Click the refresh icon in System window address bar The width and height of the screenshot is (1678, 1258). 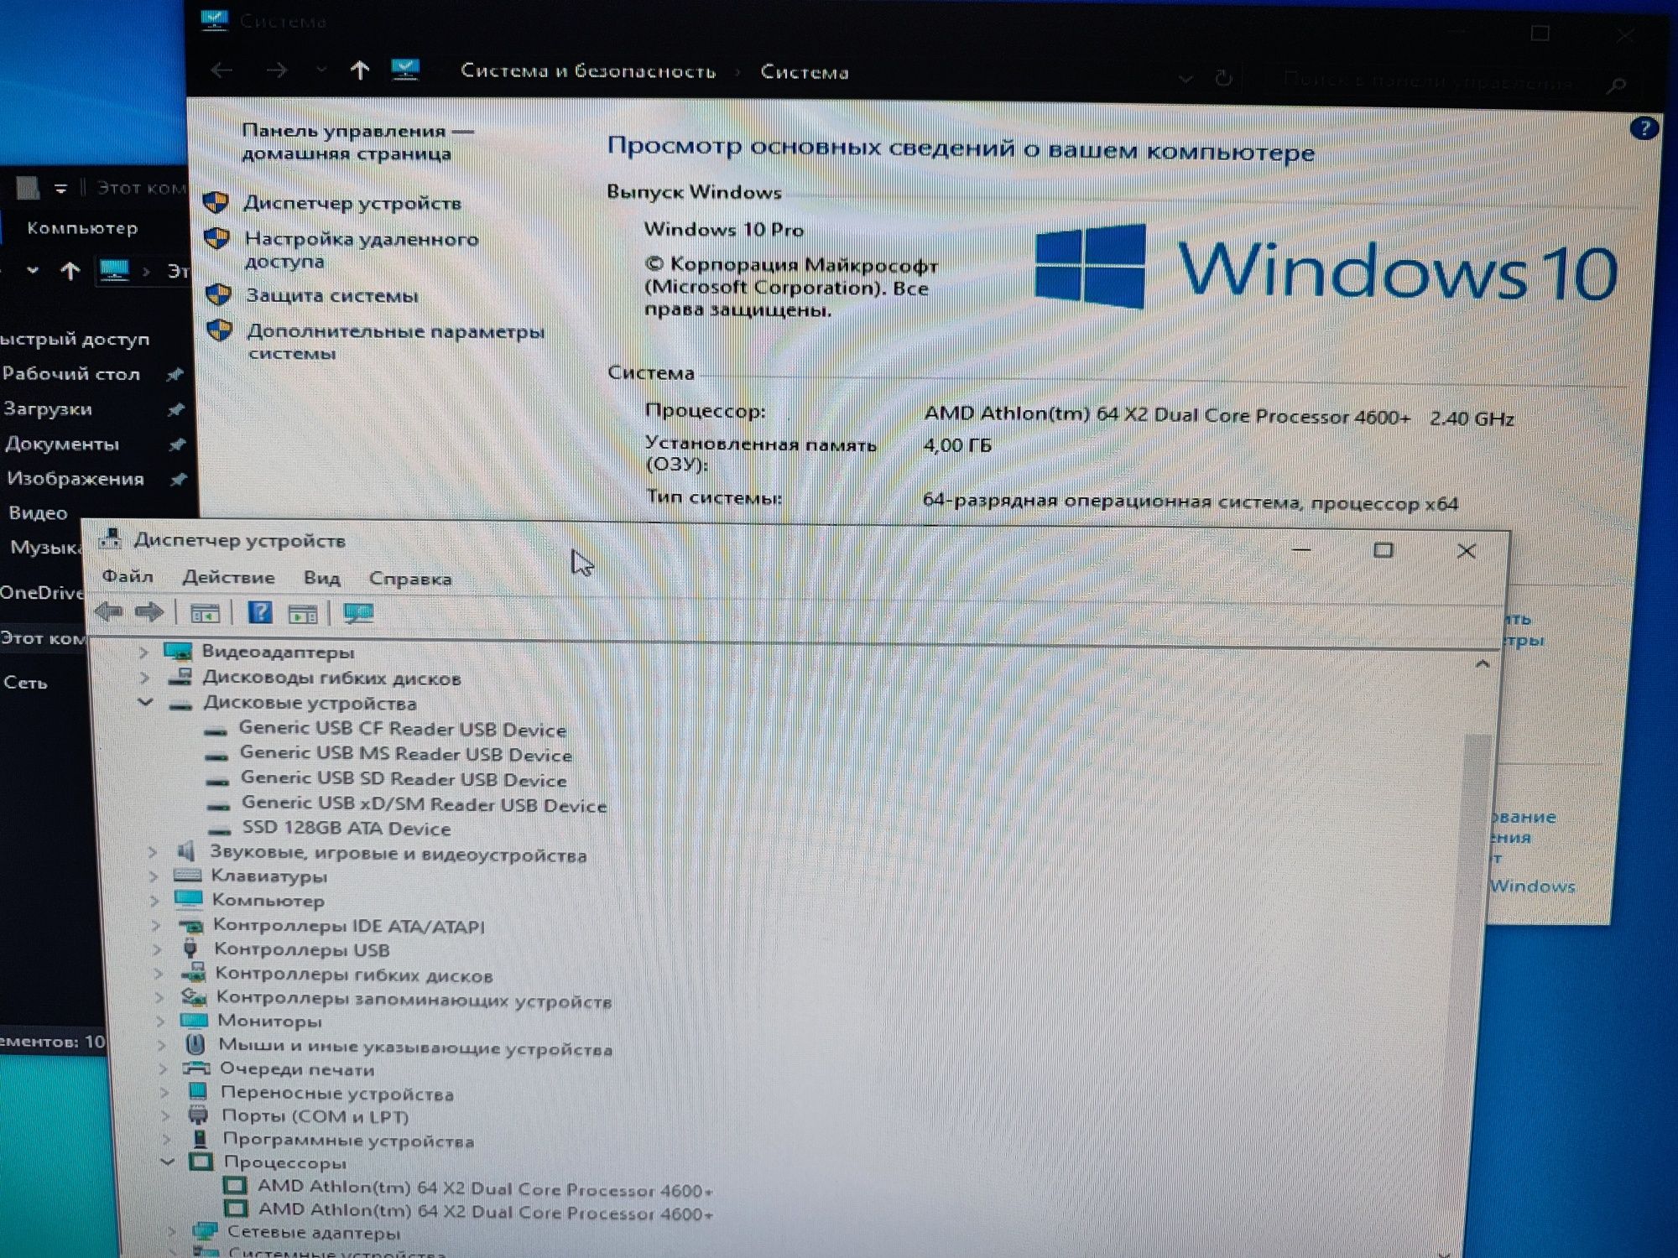[1224, 79]
